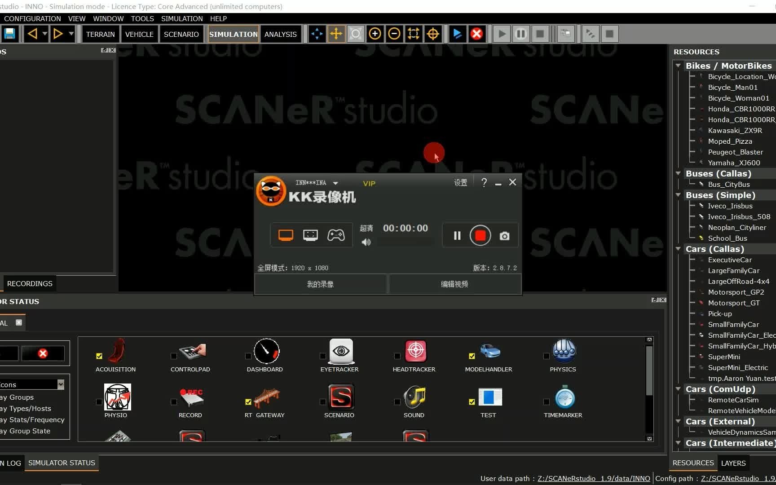Click the blue start simulation arrow
Viewport: 776px width, 485px height.
457,34
